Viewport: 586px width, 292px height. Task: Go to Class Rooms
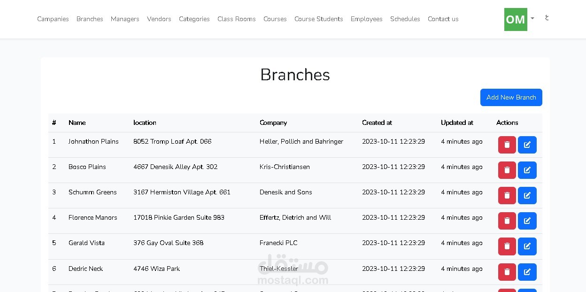237,19
